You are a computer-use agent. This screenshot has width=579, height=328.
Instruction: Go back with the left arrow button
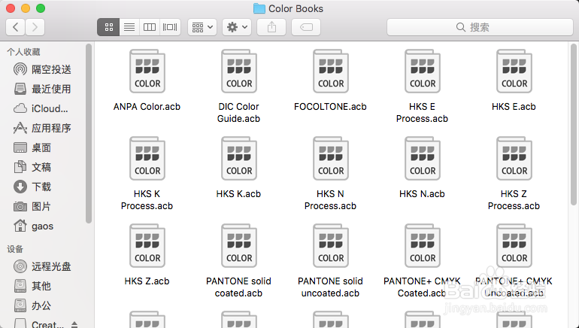pos(16,27)
